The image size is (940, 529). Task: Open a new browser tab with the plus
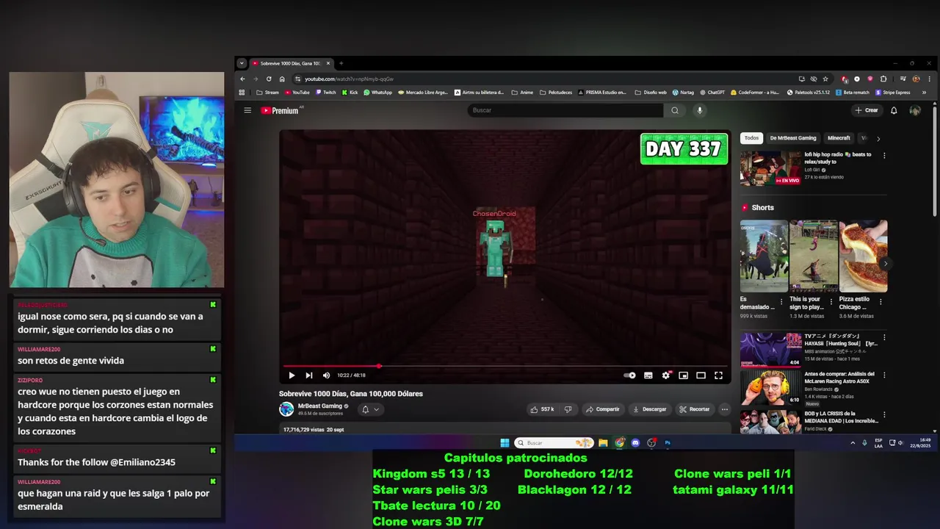[x=341, y=63]
